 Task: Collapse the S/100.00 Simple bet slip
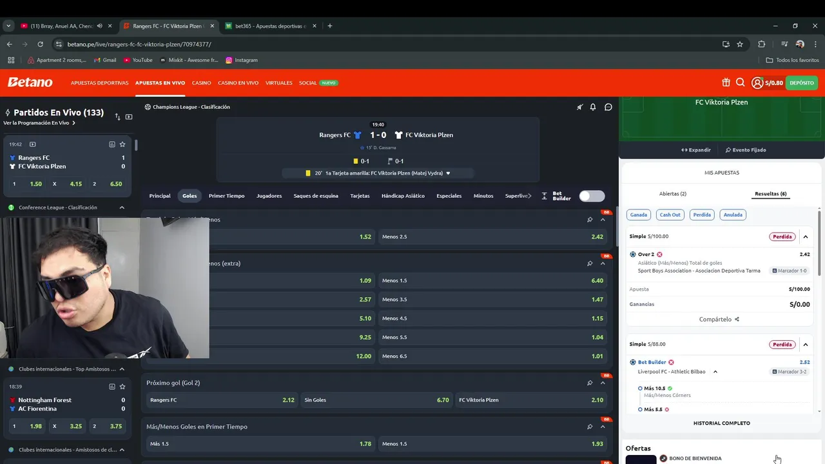(x=806, y=237)
